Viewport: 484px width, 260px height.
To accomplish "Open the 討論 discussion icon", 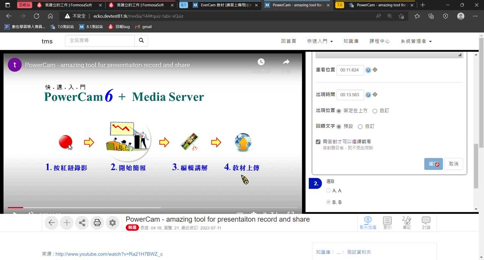I will (x=426, y=223).
